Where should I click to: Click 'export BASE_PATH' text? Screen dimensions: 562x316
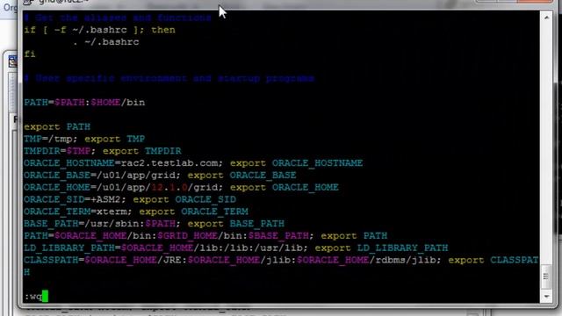(x=236, y=224)
